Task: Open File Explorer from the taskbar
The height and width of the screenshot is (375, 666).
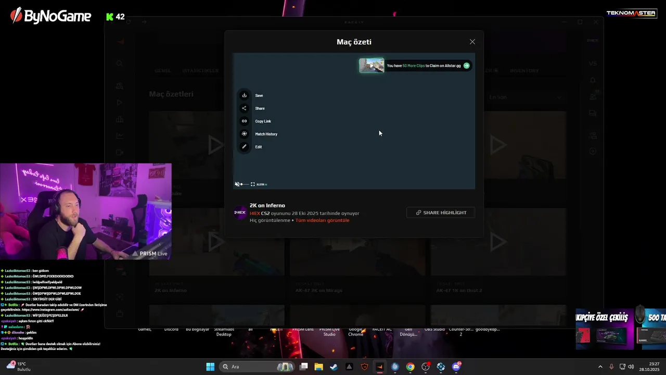Action: click(318, 367)
